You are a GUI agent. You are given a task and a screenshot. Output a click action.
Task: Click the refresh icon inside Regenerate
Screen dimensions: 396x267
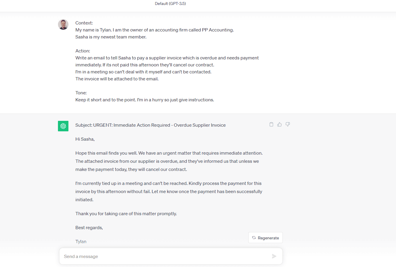tap(254, 238)
